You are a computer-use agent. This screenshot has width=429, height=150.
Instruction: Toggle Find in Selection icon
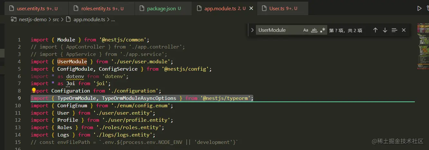(394, 30)
